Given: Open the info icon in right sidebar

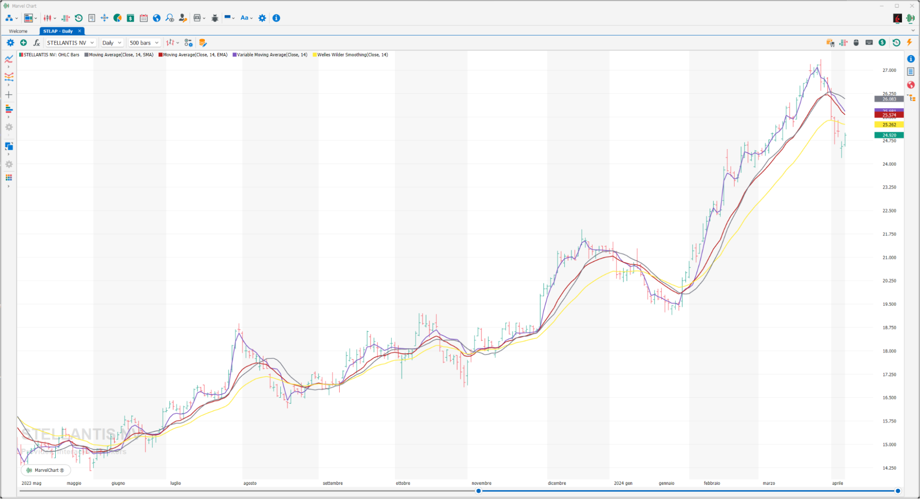Looking at the screenshot, I should click(911, 59).
